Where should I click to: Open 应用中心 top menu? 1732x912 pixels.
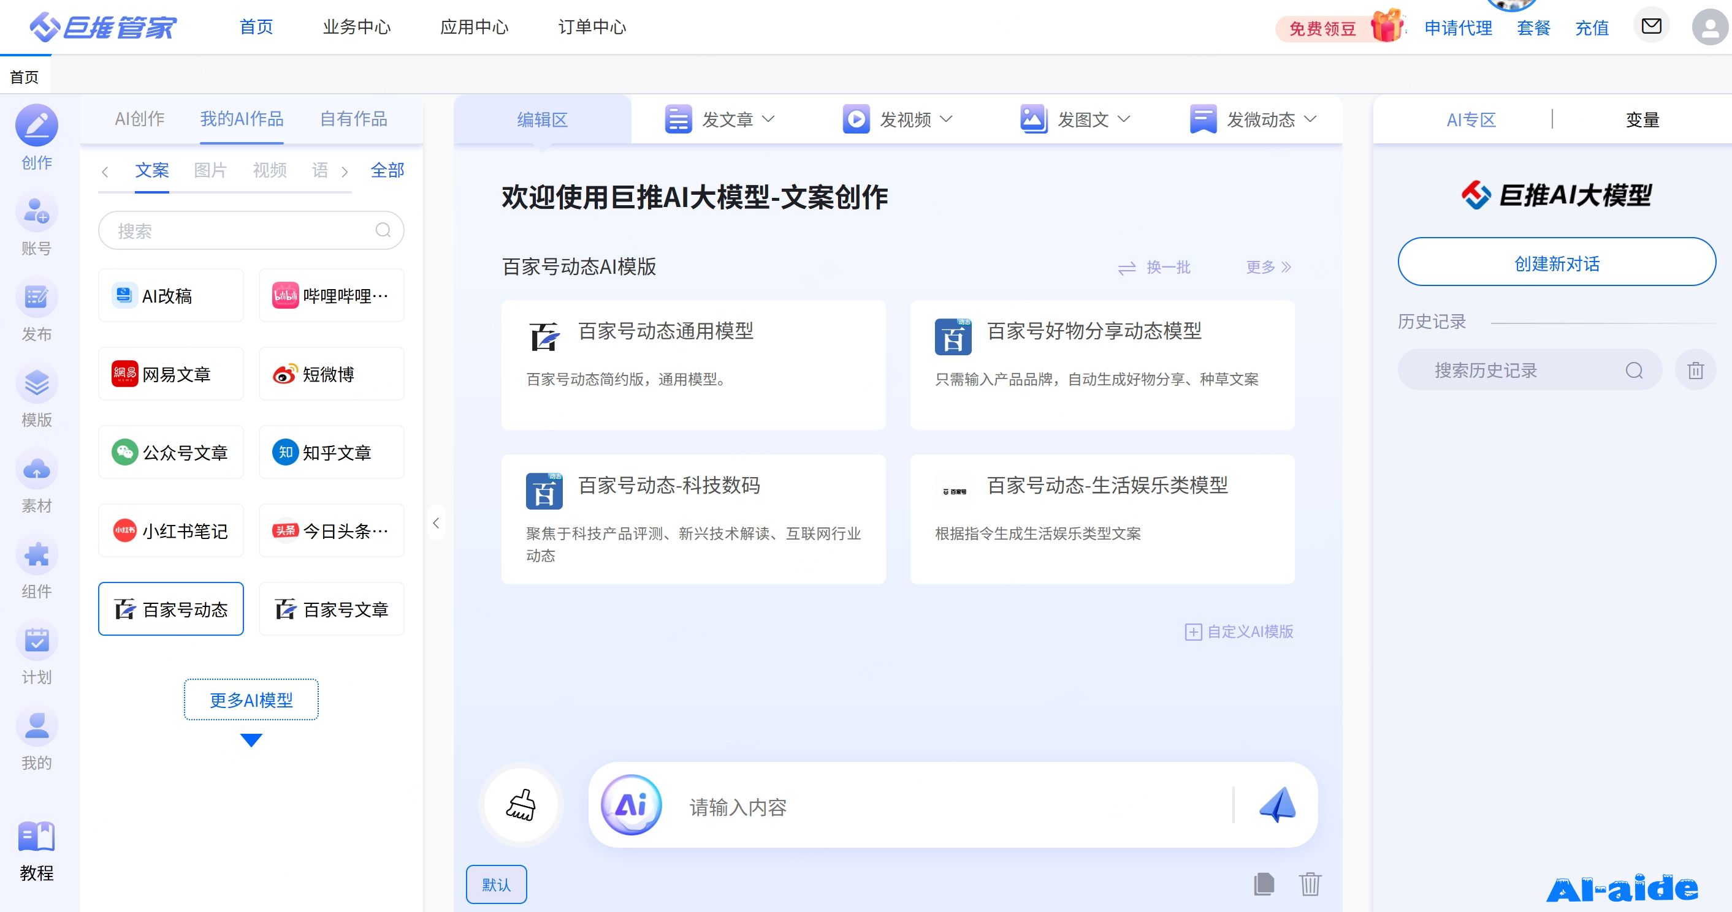tap(475, 27)
